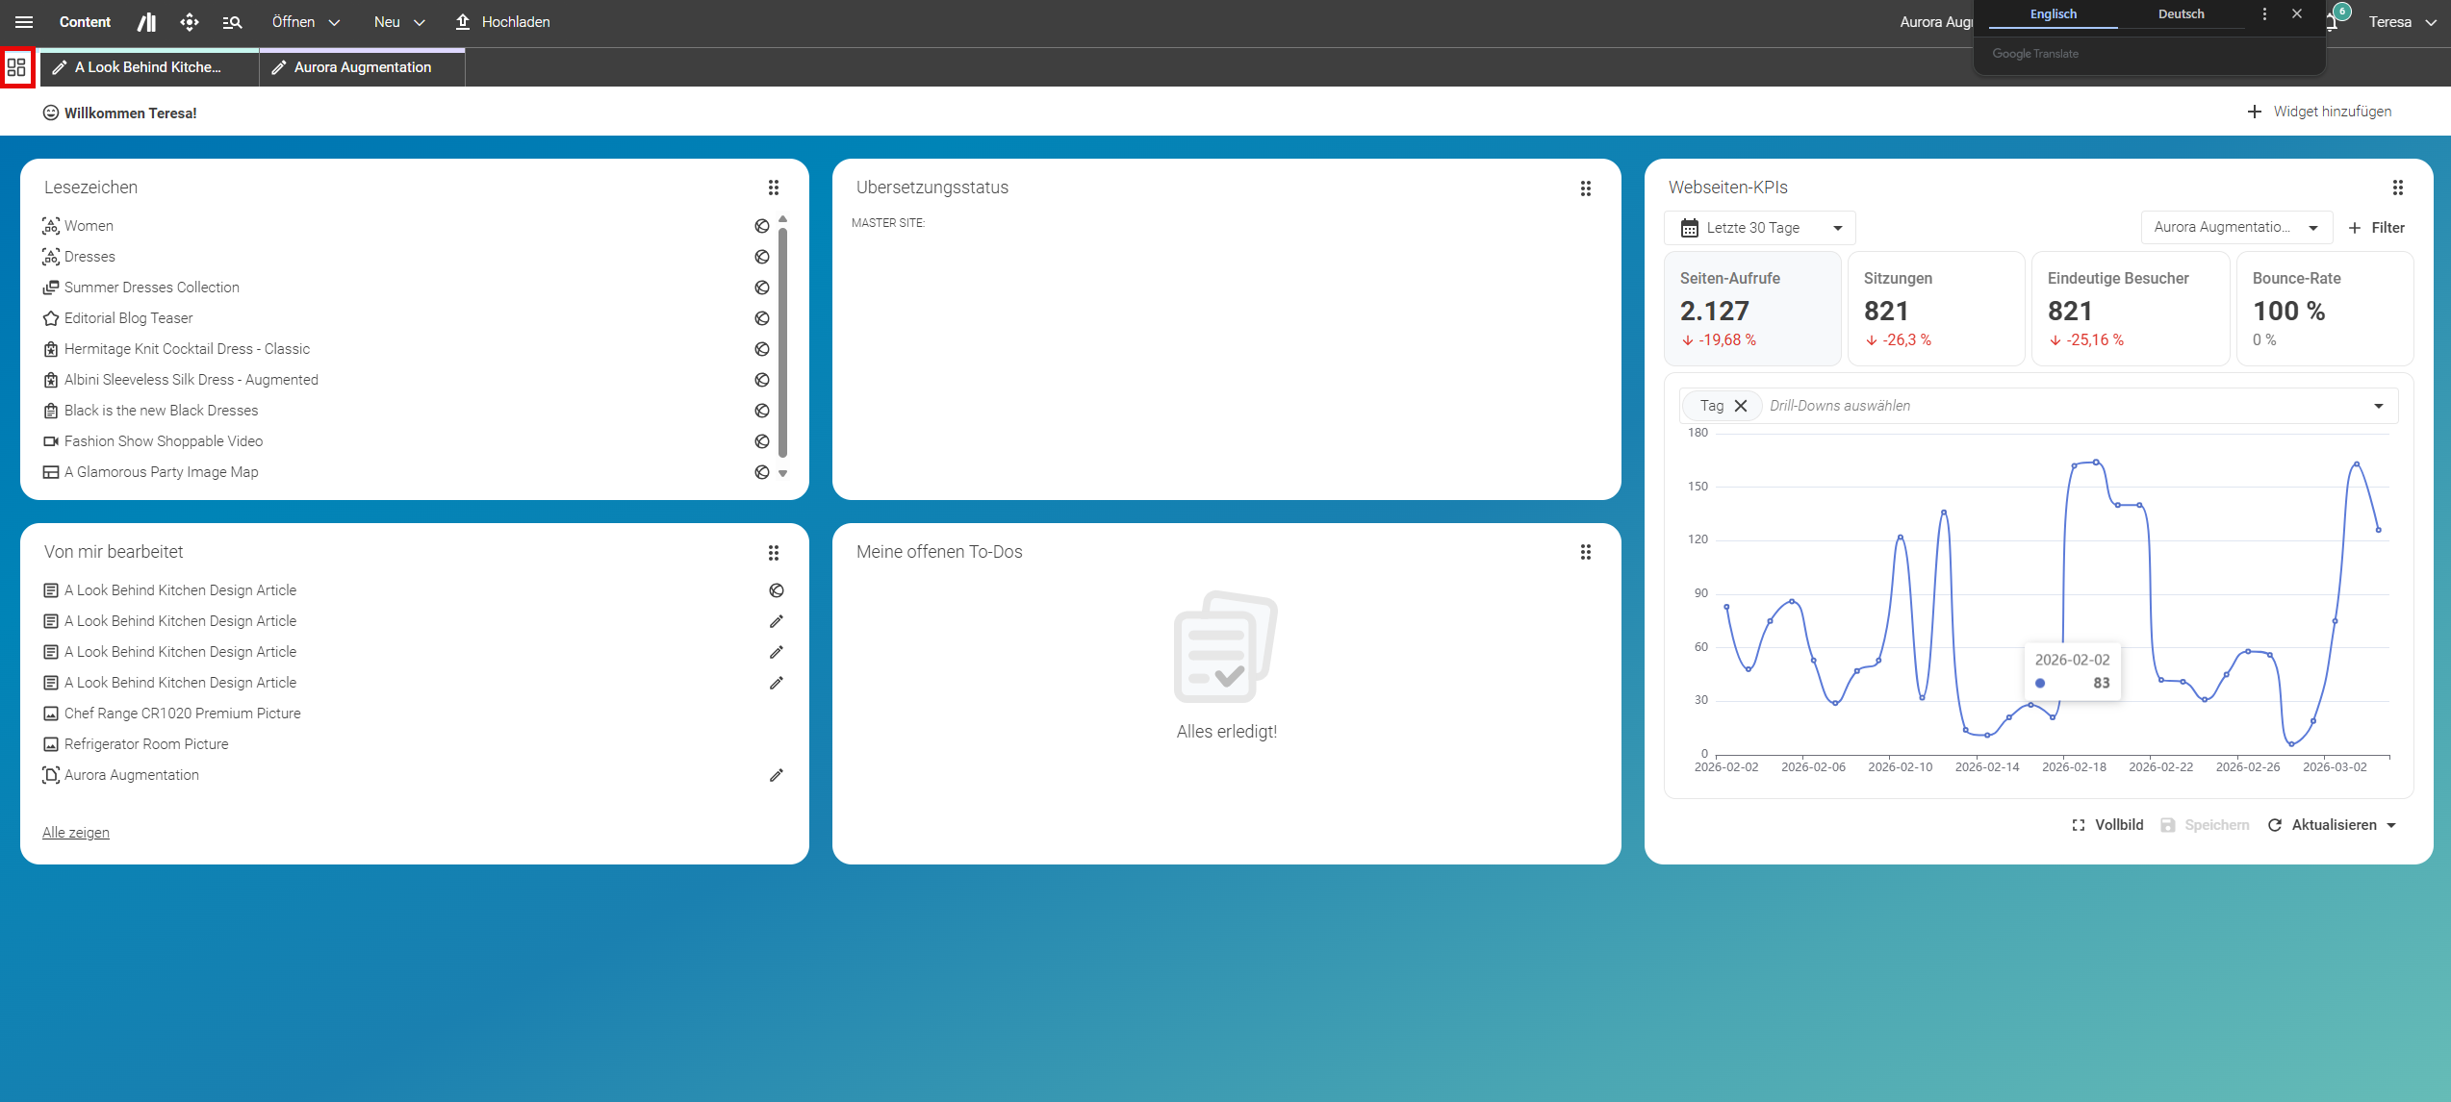This screenshot has width=2451, height=1102.
Task: Click the Alle zeigen link
Action: pyautogui.click(x=76, y=833)
